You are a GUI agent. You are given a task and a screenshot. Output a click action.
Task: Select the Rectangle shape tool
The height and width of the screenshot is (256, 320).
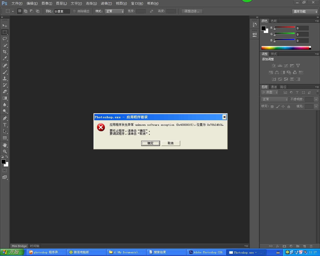5,138
